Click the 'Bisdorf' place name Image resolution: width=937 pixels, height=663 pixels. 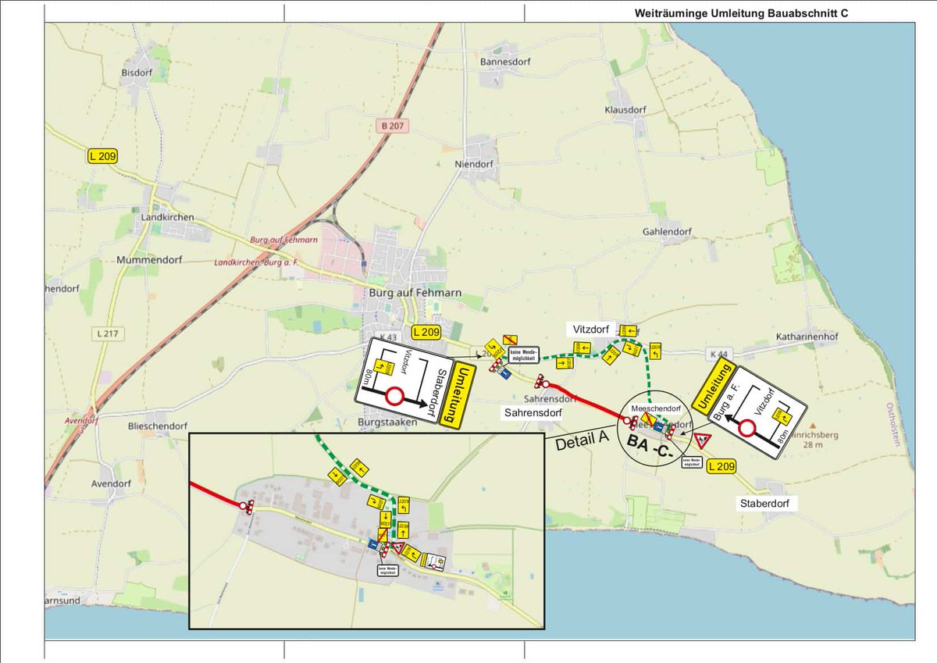(x=137, y=73)
